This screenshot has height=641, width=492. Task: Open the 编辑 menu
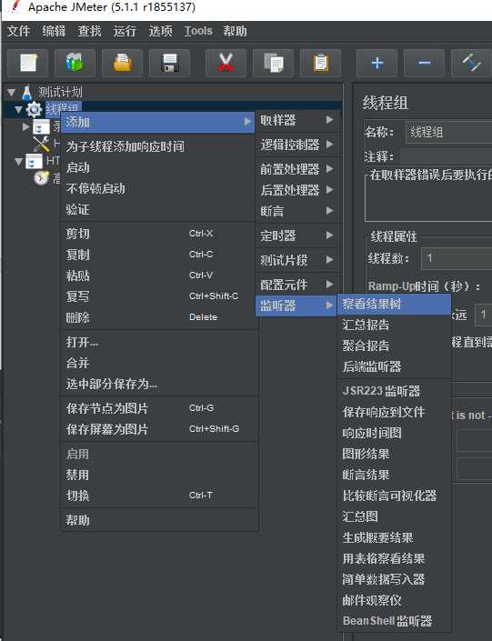coord(54,31)
